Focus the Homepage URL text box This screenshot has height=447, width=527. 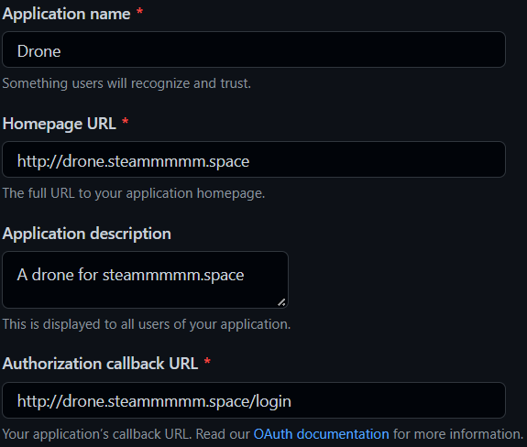(254, 159)
